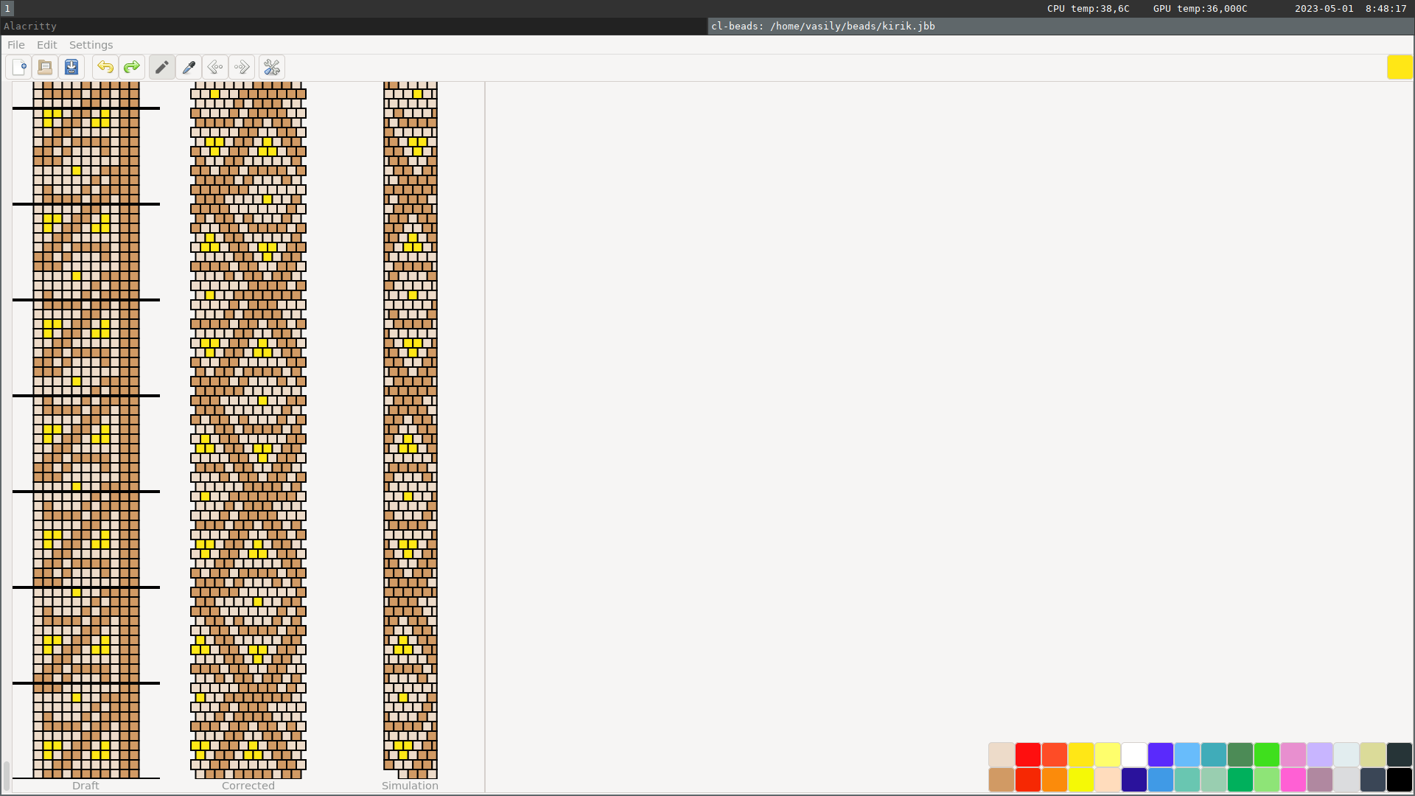
Task: Choose the black palette swatch
Action: click(x=1399, y=780)
